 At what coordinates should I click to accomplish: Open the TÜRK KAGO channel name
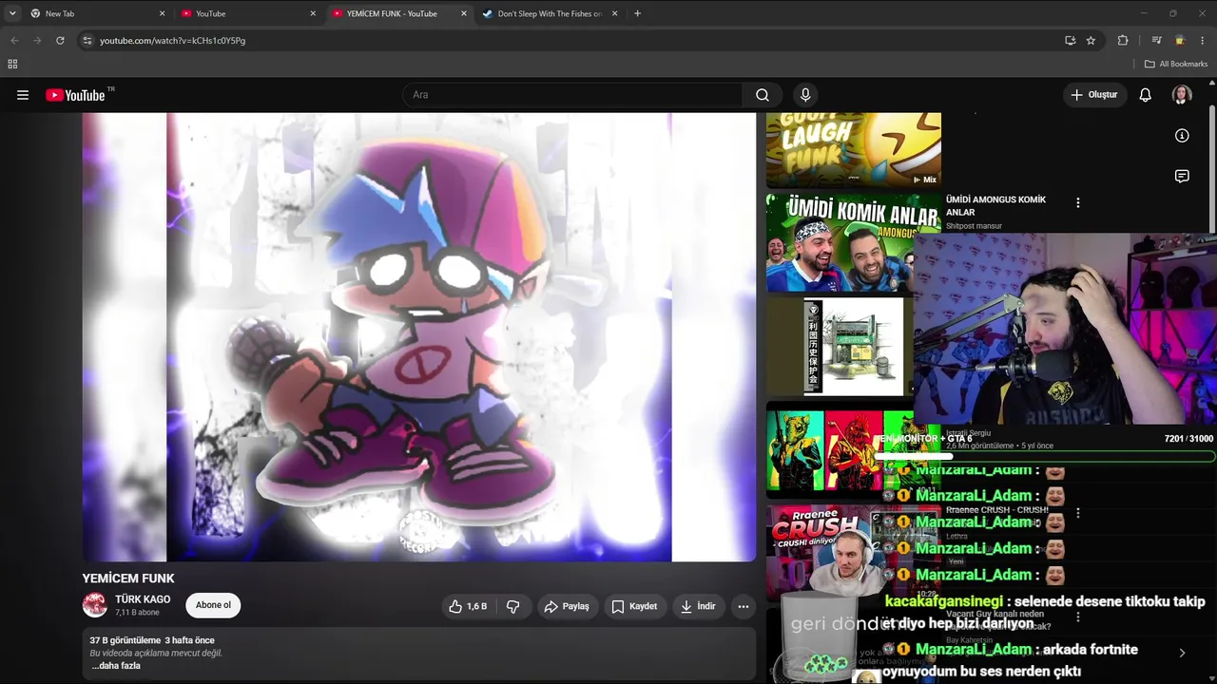pos(143,599)
